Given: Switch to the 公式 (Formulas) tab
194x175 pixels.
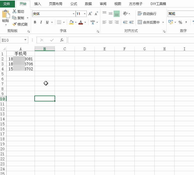Looking at the screenshot, I should [74, 4].
